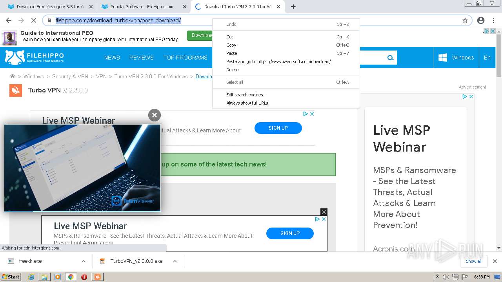Open Edit search engines option
The height and width of the screenshot is (282, 502).
(x=286, y=95)
